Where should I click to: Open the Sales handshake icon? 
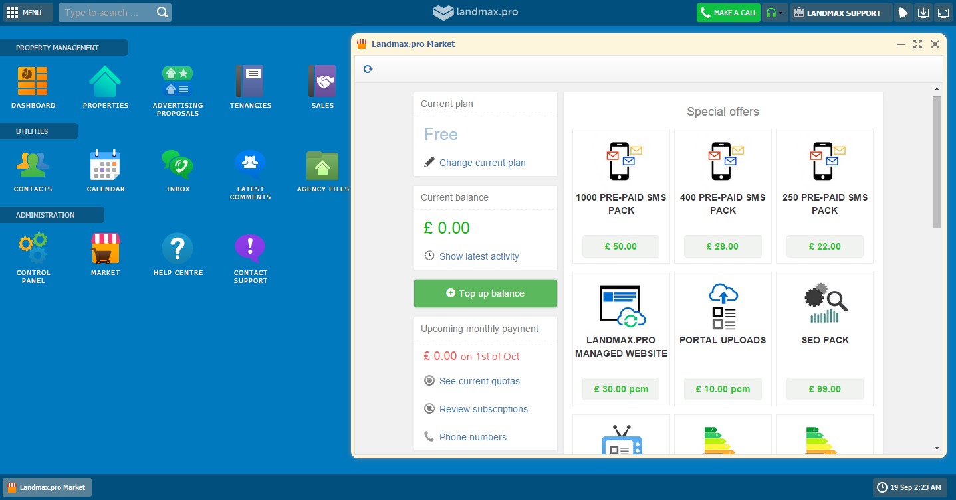click(322, 82)
